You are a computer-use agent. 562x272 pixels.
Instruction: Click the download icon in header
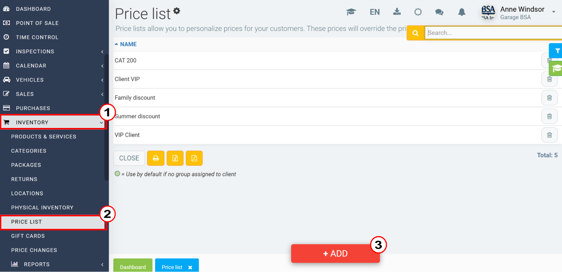pyautogui.click(x=397, y=12)
